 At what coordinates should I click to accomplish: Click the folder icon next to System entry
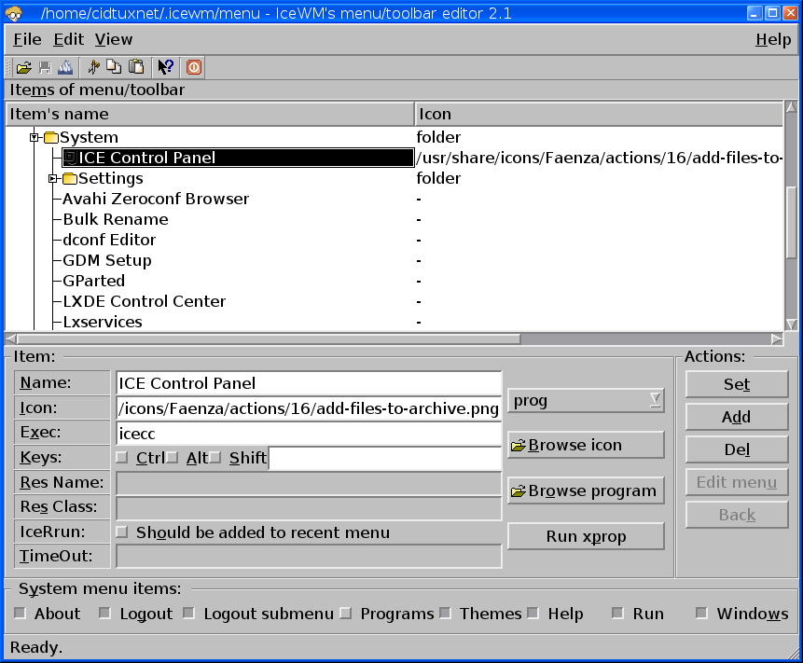coord(49,136)
